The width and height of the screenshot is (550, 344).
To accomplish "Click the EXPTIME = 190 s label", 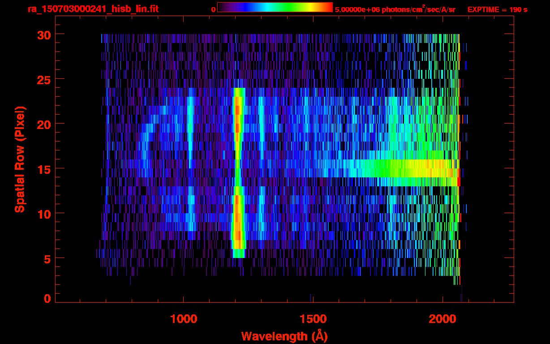I will click(497, 9).
